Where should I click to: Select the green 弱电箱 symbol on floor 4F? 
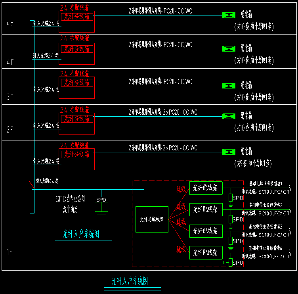click(229, 49)
